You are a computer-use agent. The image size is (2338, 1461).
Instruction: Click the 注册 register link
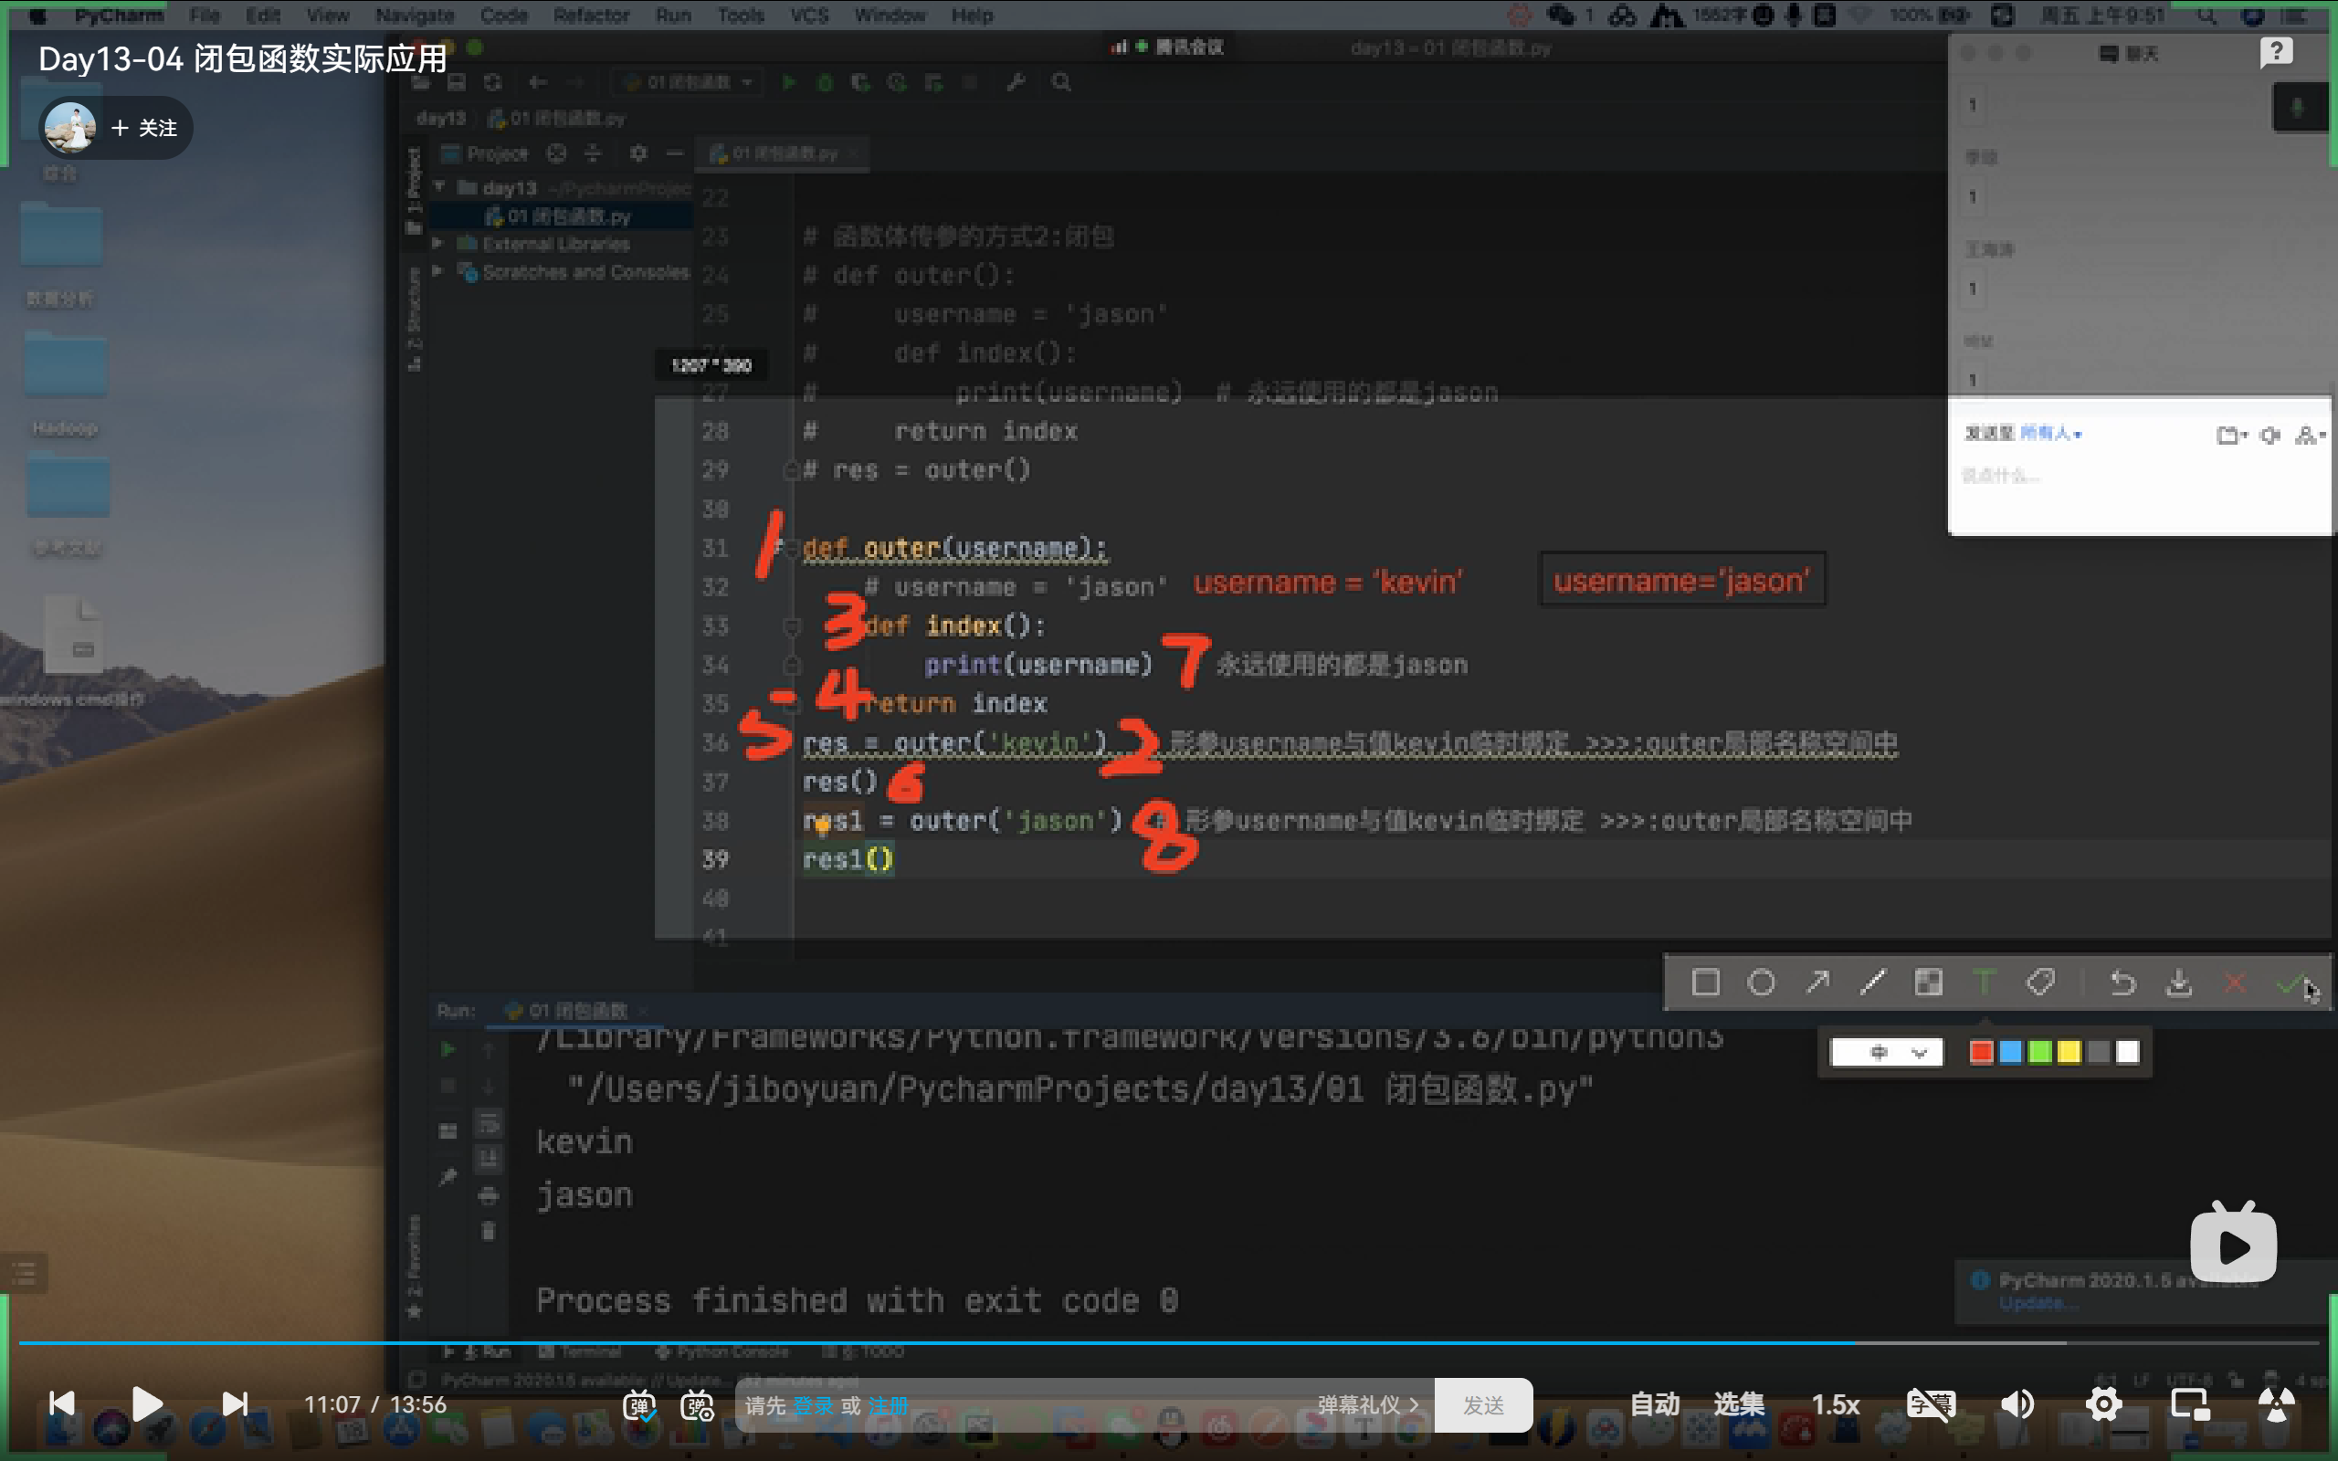click(888, 1406)
